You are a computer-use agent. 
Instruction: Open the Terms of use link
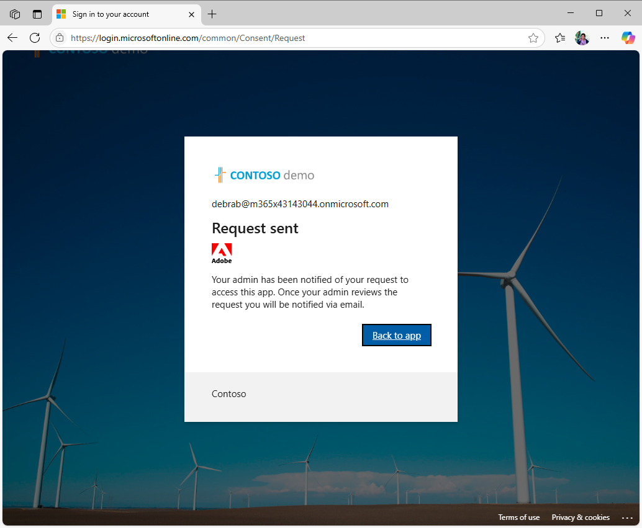[x=519, y=517]
